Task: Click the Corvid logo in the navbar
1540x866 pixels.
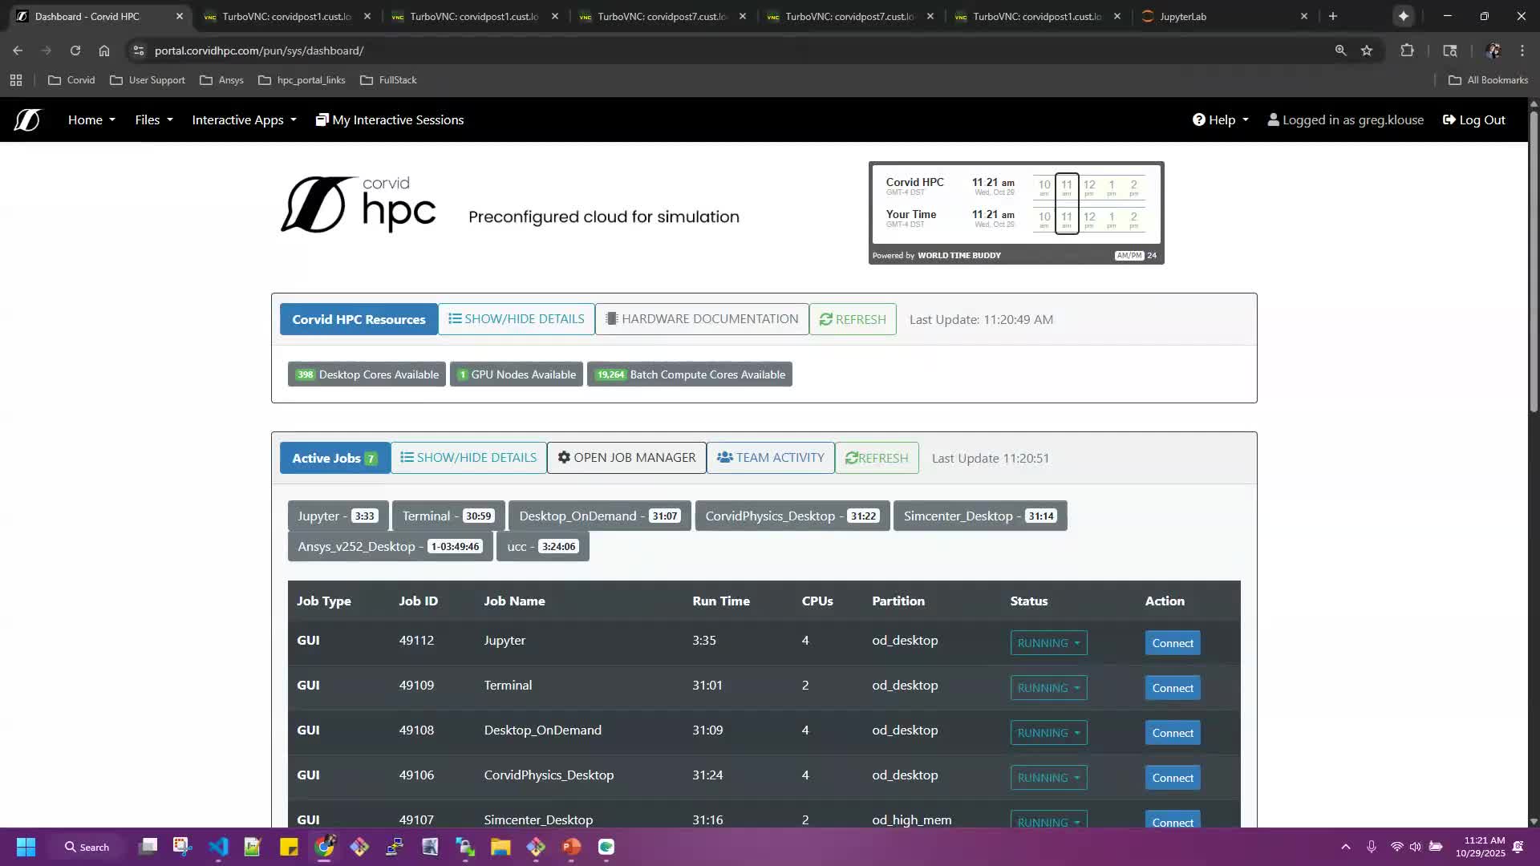Action: point(26,120)
